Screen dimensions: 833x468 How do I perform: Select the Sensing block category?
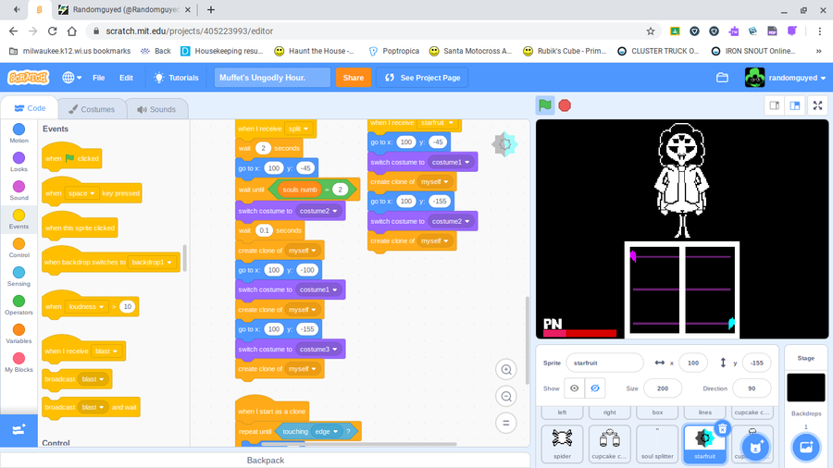[19, 277]
